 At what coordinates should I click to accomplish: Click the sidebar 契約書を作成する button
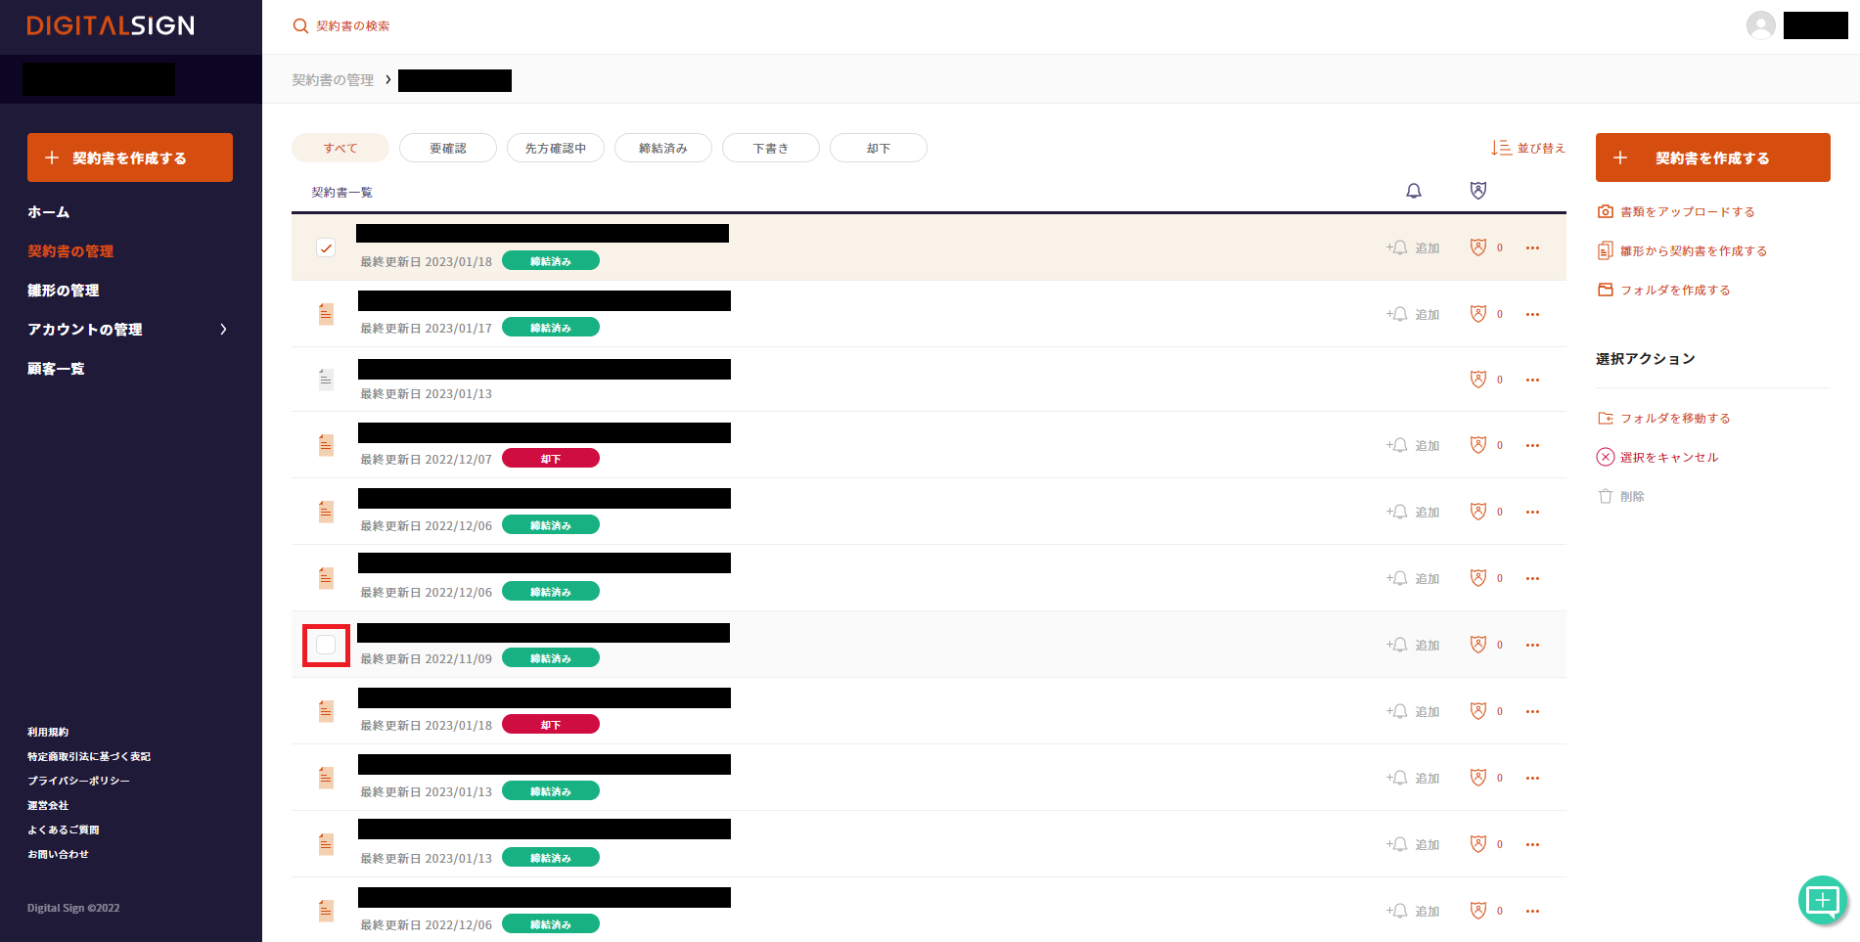pos(130,157)
